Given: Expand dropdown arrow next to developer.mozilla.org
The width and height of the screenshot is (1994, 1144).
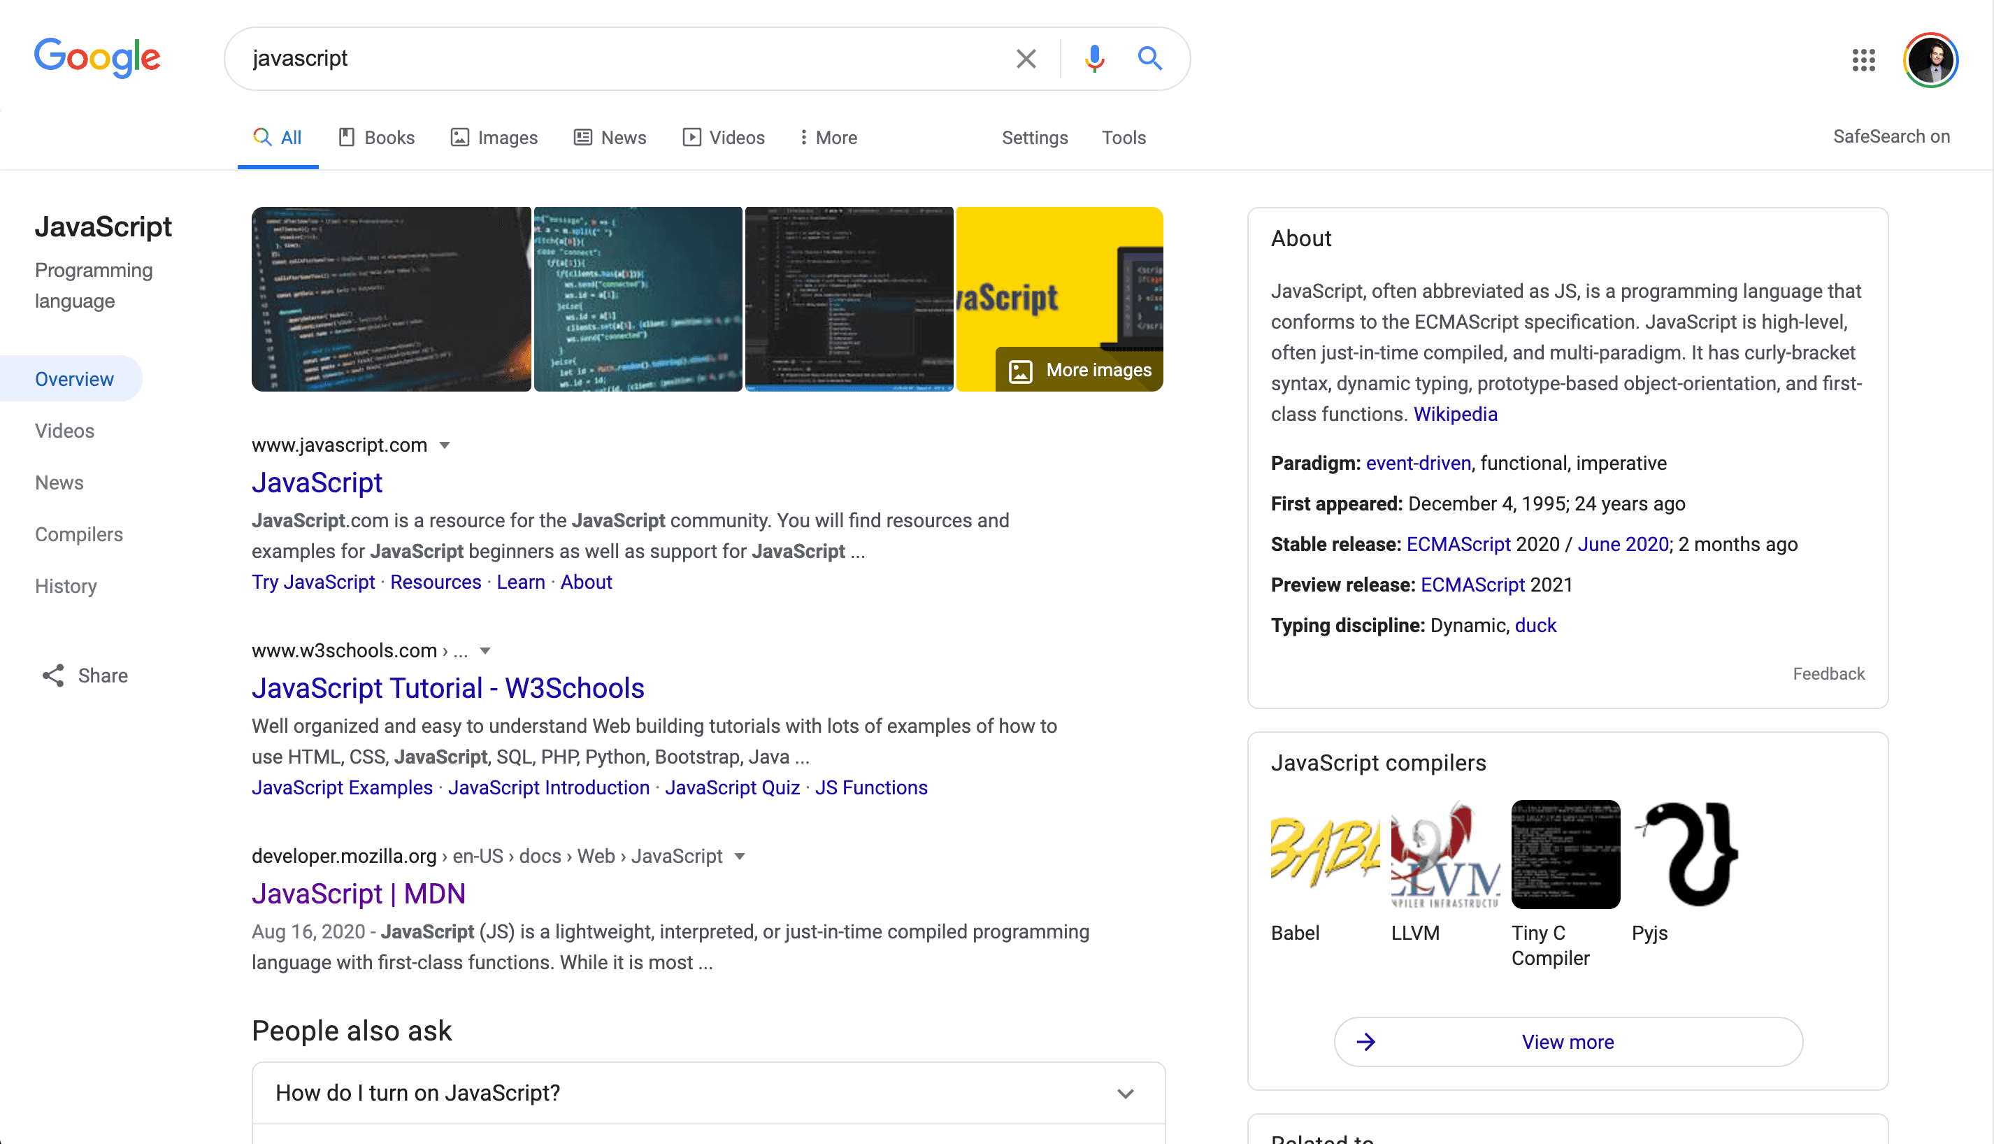Looking at the screenshot, I should click(x=739, y=857).
